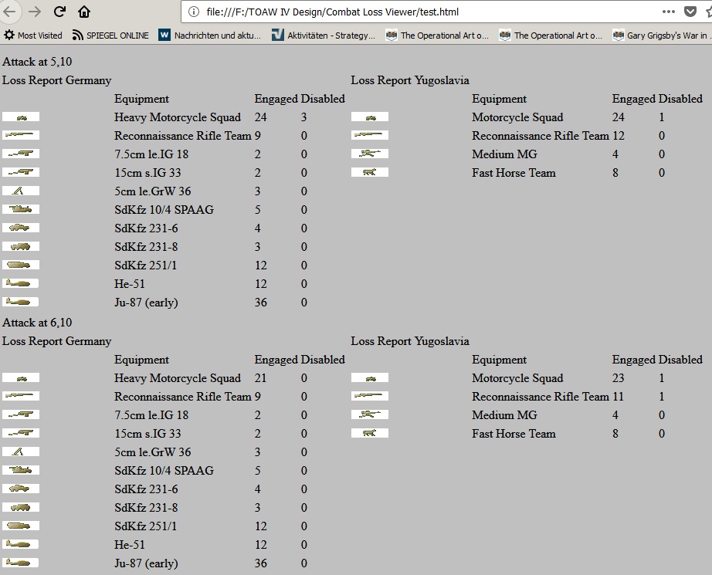
Task: Click Yugoslavia Motorcycle Squad icon, Attack 5,10
Action: [x=370, y=117]
